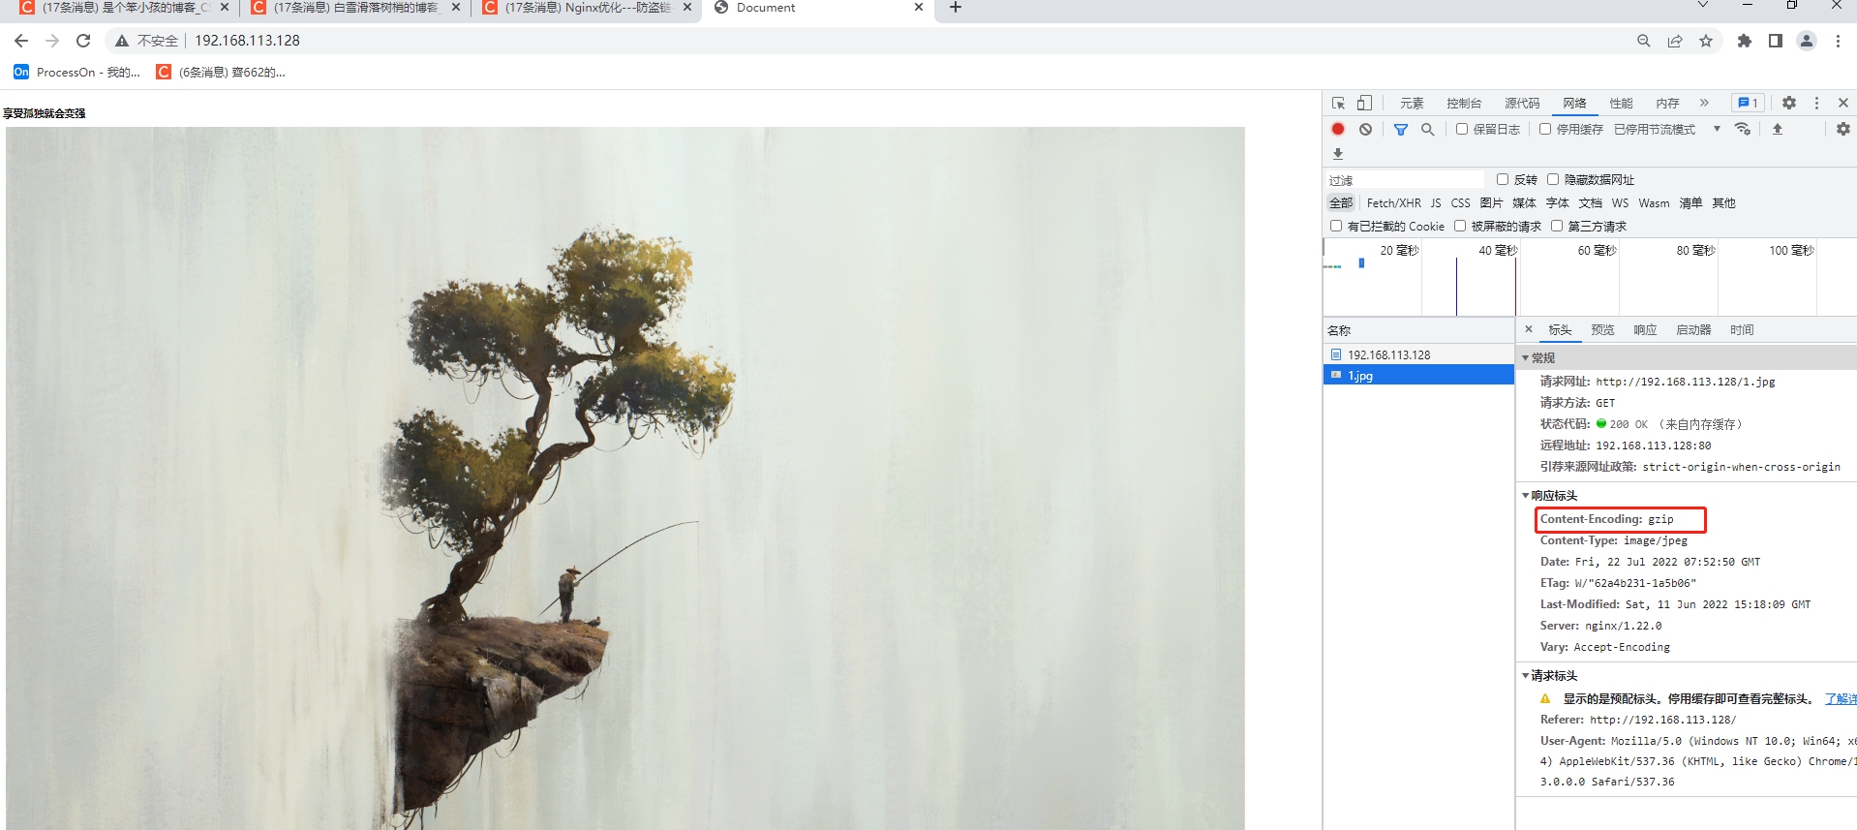Click the inspect element picker icon
1857x830 pixels.
click(1338, 103)
